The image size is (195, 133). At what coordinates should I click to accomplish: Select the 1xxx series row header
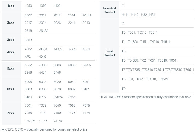pos(11,6)
